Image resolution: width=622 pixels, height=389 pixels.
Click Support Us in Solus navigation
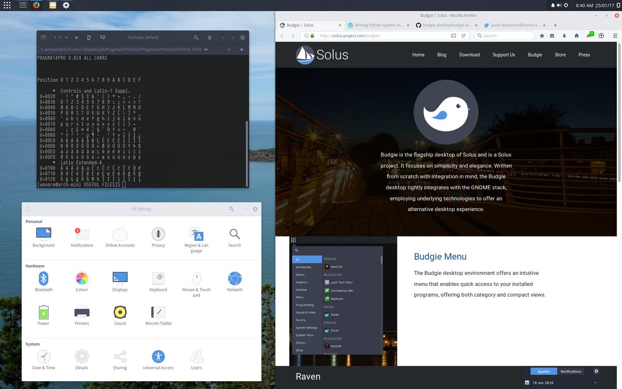(504, 54)
